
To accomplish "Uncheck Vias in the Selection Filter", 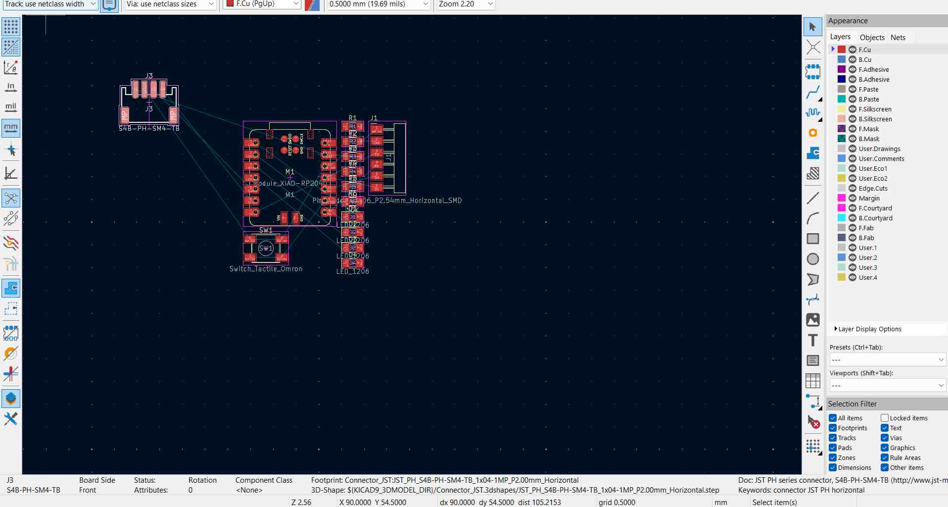I will click(x=884, y=438).
